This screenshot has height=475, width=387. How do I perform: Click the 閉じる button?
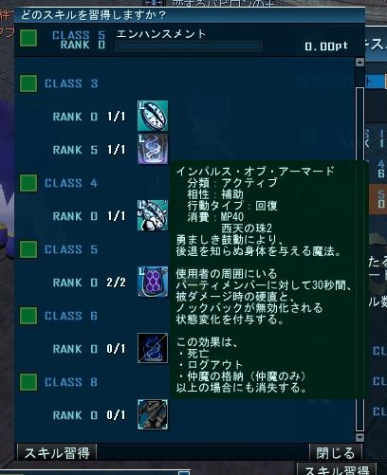[x=336, y=453]
